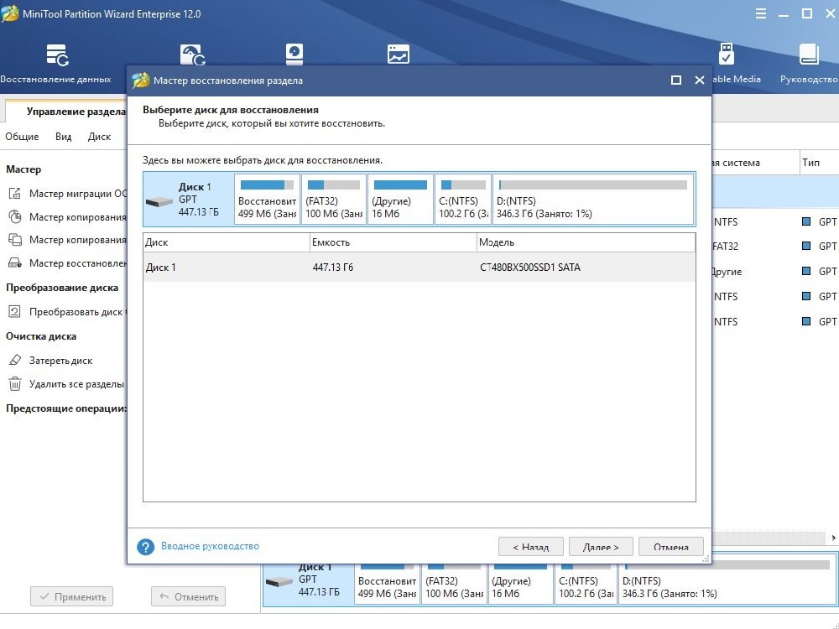This screenshot has width=839, height=629.
Task: Click the '447.13 Гб' capacity cell
Action: coord(333,267)
